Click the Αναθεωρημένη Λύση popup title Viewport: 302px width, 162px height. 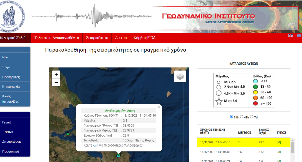click(120, 111)
